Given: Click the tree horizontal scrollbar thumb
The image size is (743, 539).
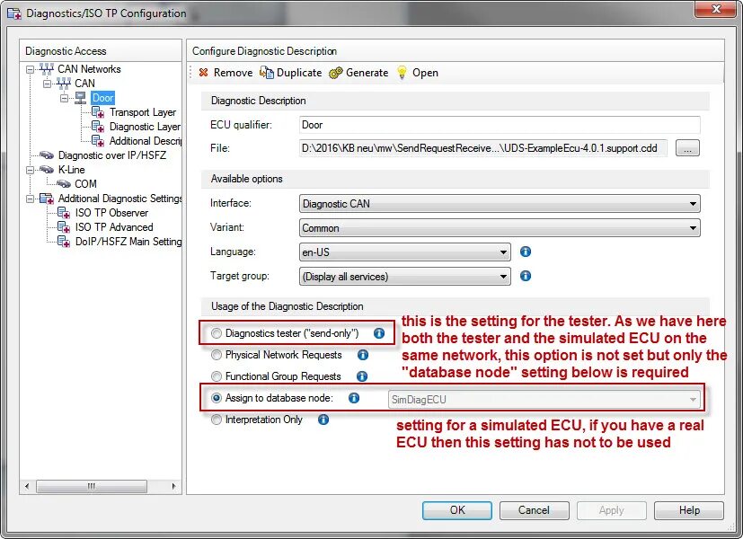Looking at the screenshot, I should [92, 486].
